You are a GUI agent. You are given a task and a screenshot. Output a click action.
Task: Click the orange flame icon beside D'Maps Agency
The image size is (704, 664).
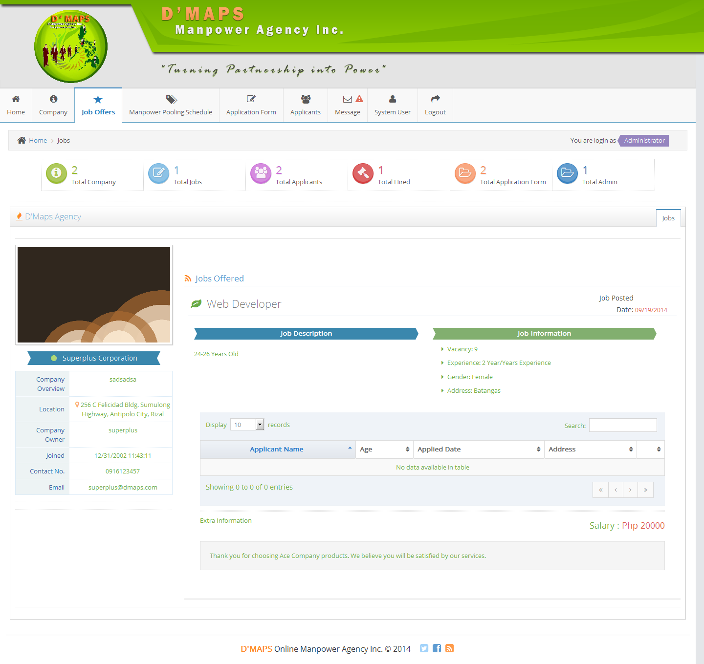coord(19,216)
